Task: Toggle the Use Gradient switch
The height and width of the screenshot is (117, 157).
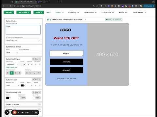Action: (x=22, y=98)
